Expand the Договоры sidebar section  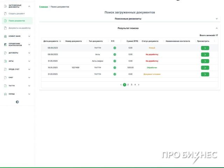tap(29, 53)
